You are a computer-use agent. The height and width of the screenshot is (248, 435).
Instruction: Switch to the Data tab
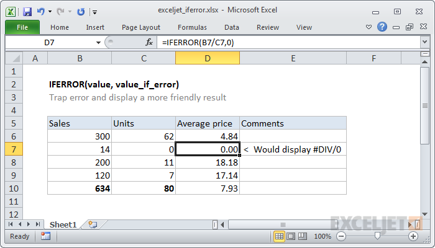tap(231, 27)
